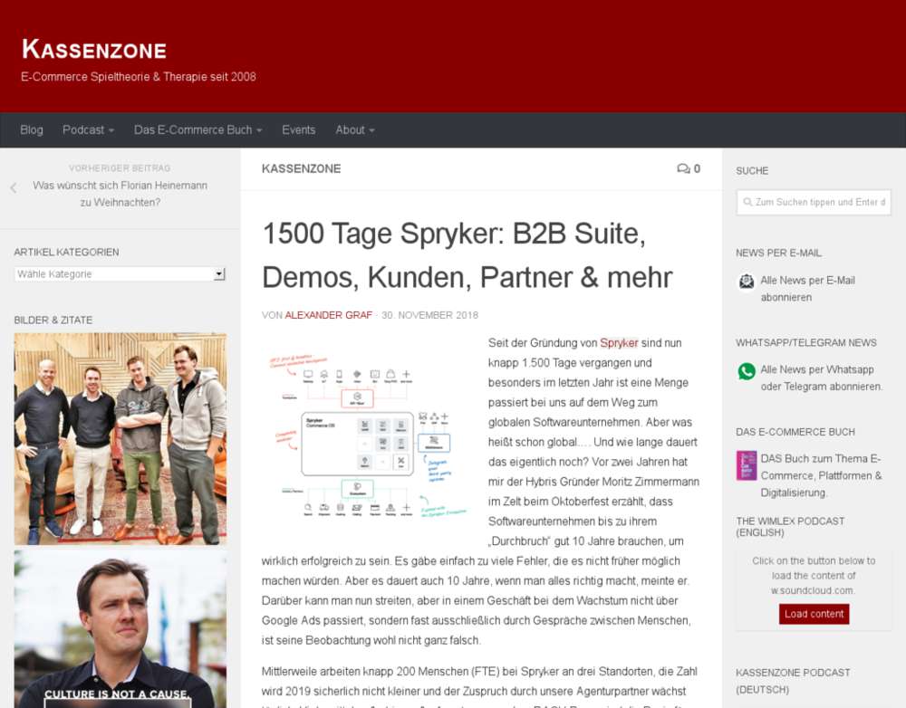Open the Culture is not a cause image
The width and height of the screenshot is (906, 708).
pyautogui.click(x=120, y=629)
